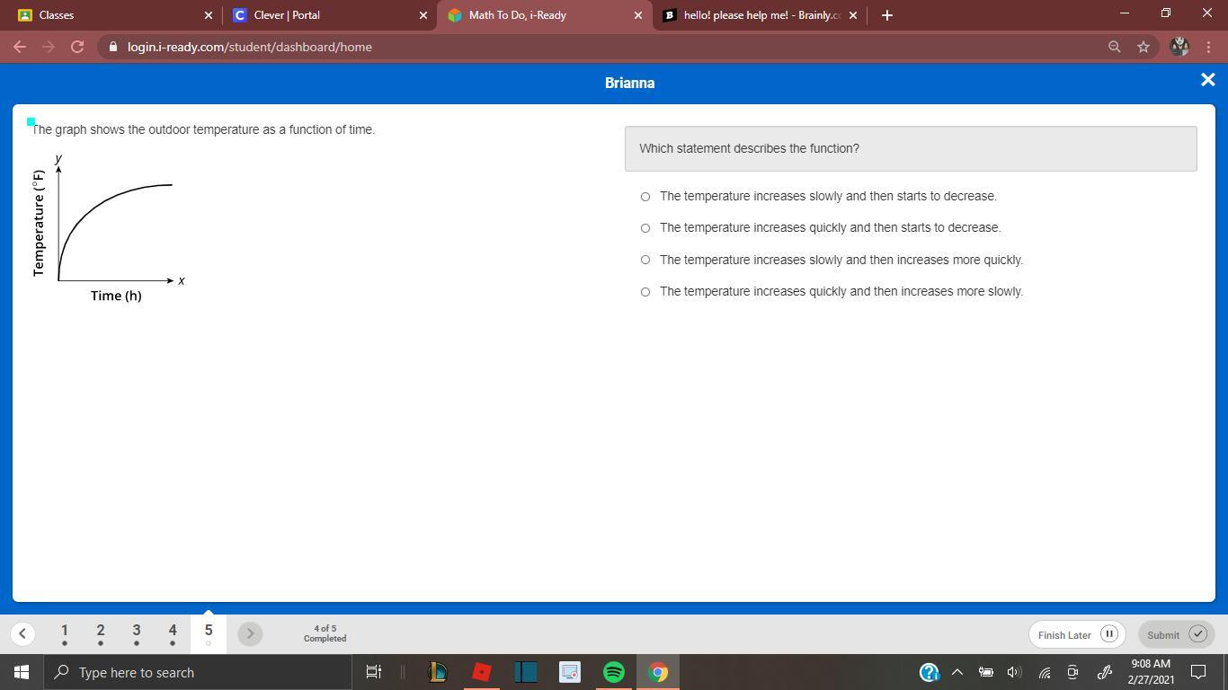Open Chrome from the taskbar
The height and width of the screenshot is (690, 1228).
[x=658, y=672]
